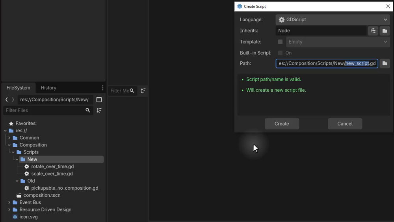
Task: Open the class tree picker beside Inherits
Action: click(373, 31)
